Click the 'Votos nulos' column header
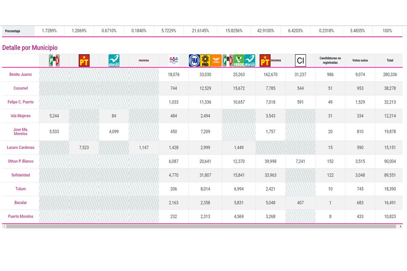The height and width of the screenshot is (271, 407). [360, 60]
